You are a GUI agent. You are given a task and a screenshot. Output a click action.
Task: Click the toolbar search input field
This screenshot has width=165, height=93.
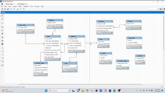tap(152, 9)
